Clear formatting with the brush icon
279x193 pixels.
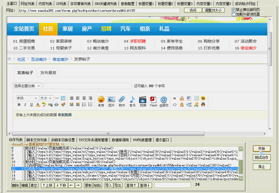pyautogui.click(x=63, y=104)
